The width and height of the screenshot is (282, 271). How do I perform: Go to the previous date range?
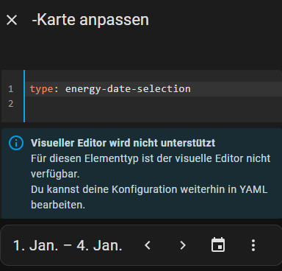pyautogui.click(x=148, y=245)
